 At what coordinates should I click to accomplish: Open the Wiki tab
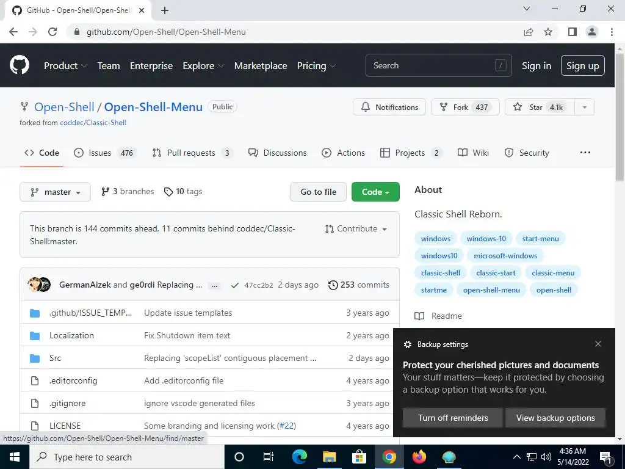(x=473, y=153)
